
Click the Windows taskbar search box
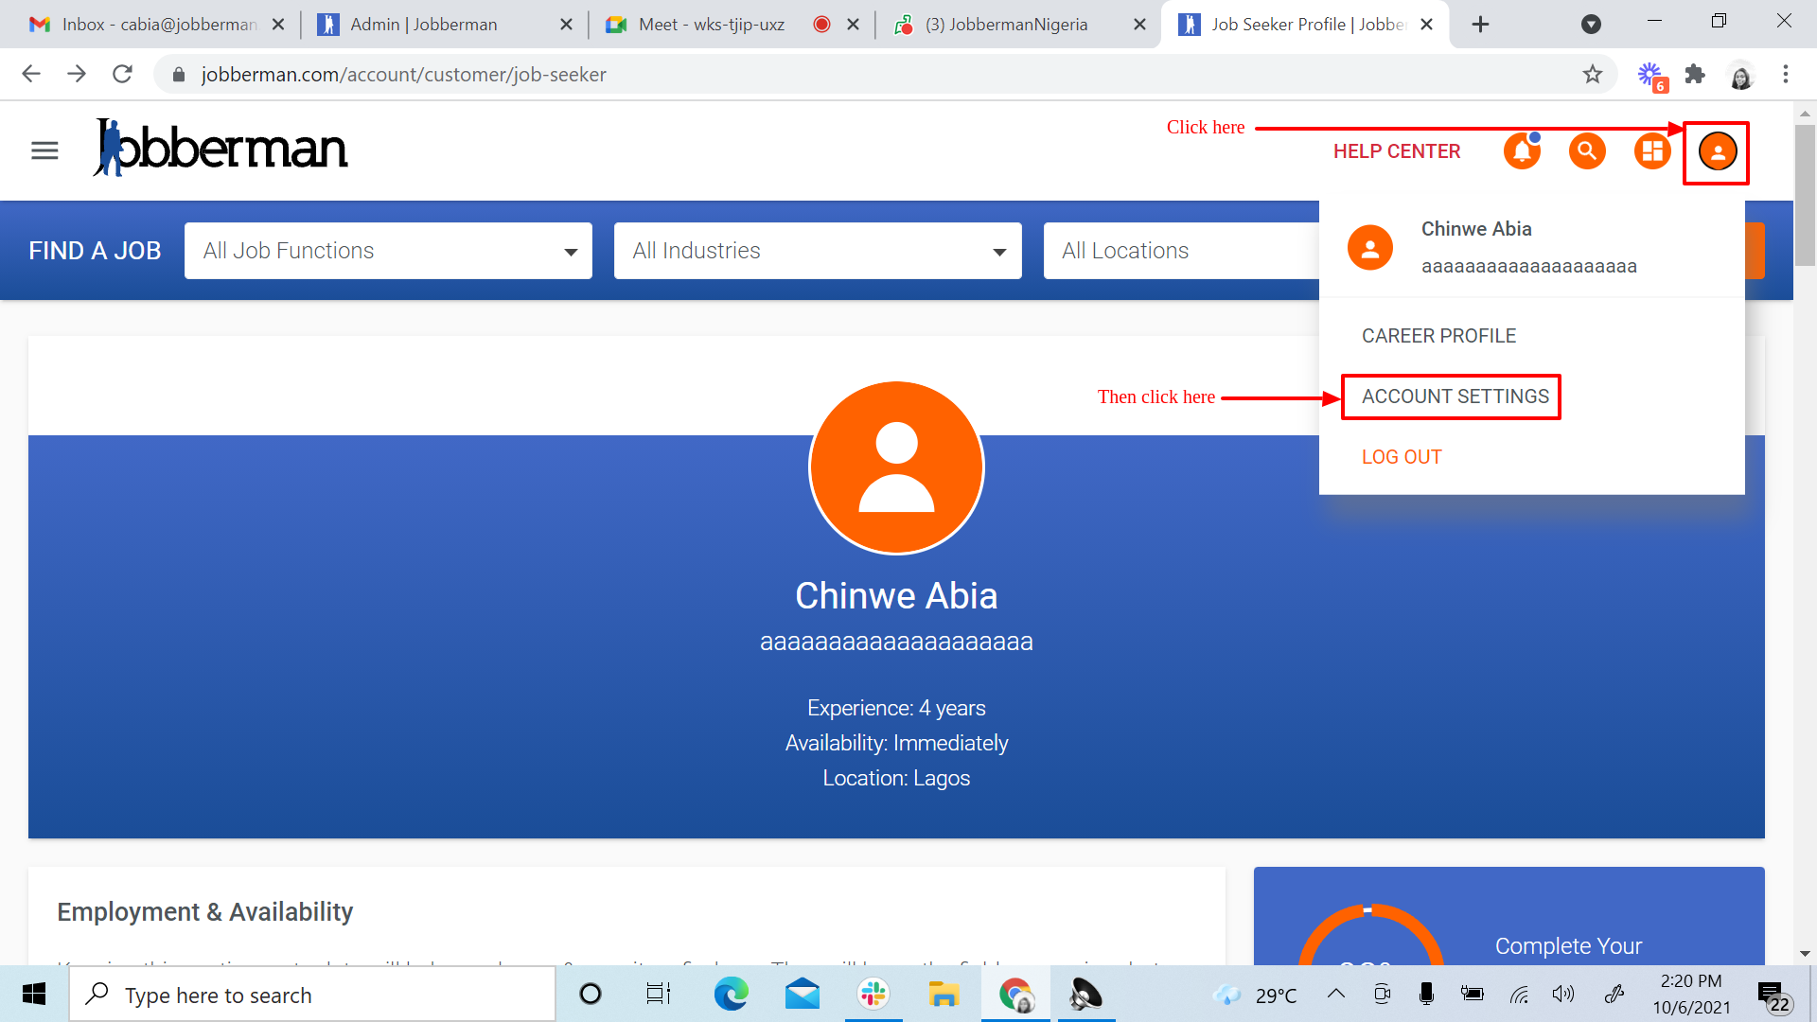[312, 995]
